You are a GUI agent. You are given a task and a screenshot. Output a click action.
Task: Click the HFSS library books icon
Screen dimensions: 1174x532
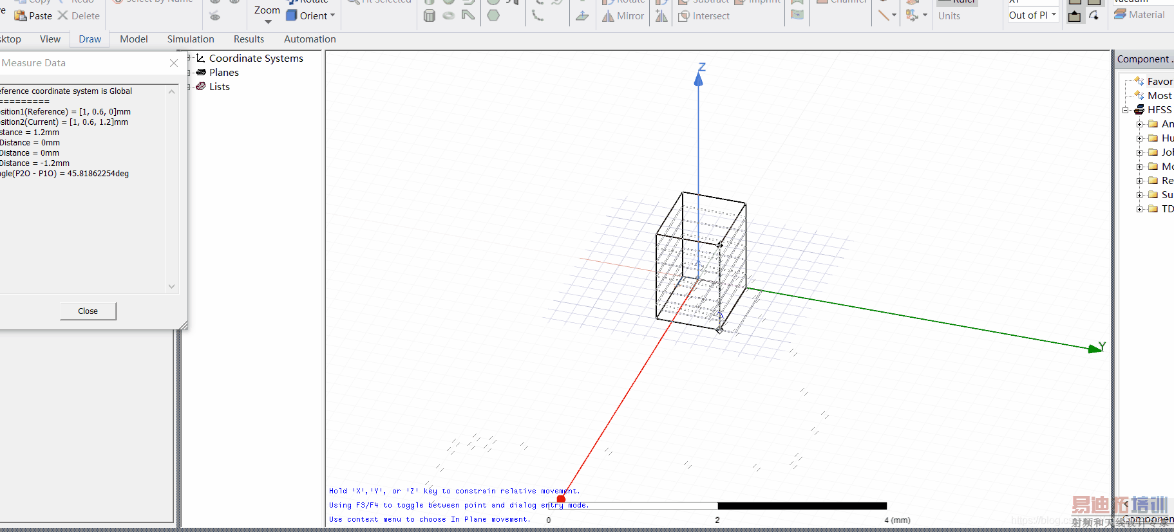[x=1139, y=110]
